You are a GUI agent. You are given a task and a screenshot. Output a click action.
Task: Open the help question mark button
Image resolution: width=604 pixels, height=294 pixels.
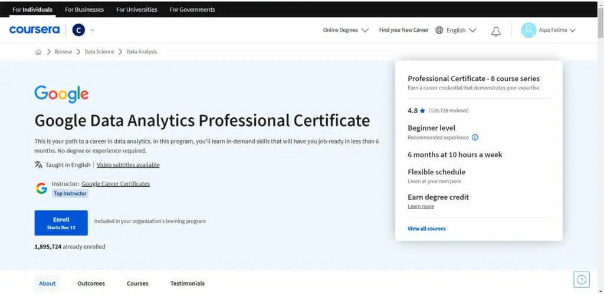pyautogui.click(x=582, y=279)
